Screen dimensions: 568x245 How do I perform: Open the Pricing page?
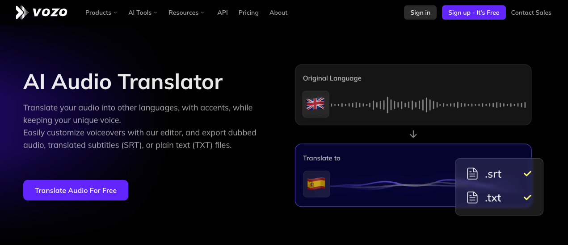coord(248,12)
